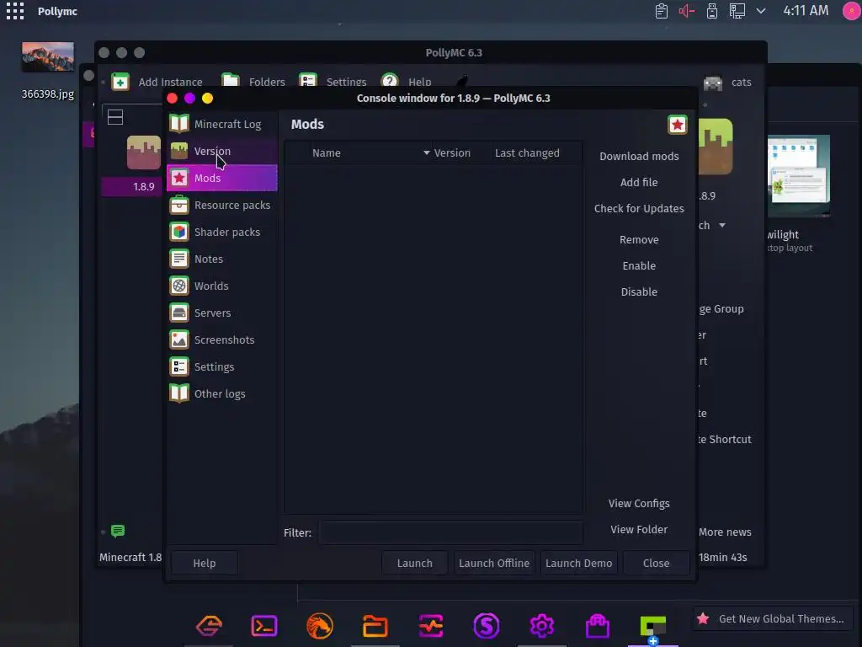862x647 pixels.
Task: Open Settings in PollyMC main toolbar
Action: (333, 82)
